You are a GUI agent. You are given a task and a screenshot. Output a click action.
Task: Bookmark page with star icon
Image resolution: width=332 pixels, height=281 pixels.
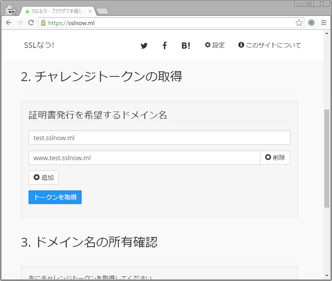(x=299, y=22)
